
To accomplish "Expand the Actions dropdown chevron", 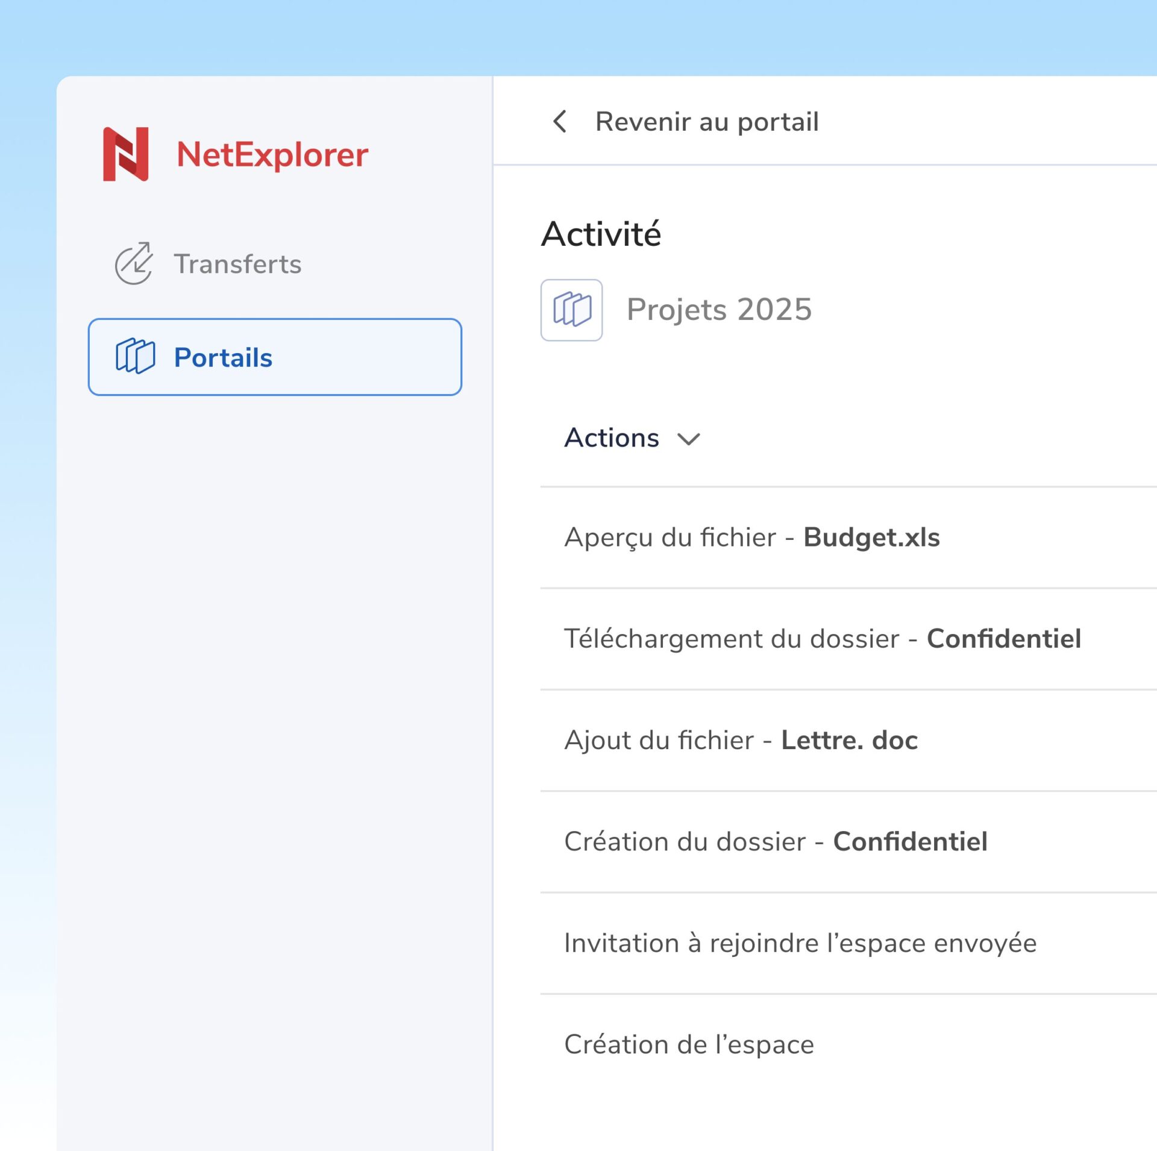I will [x=688, y=439].
